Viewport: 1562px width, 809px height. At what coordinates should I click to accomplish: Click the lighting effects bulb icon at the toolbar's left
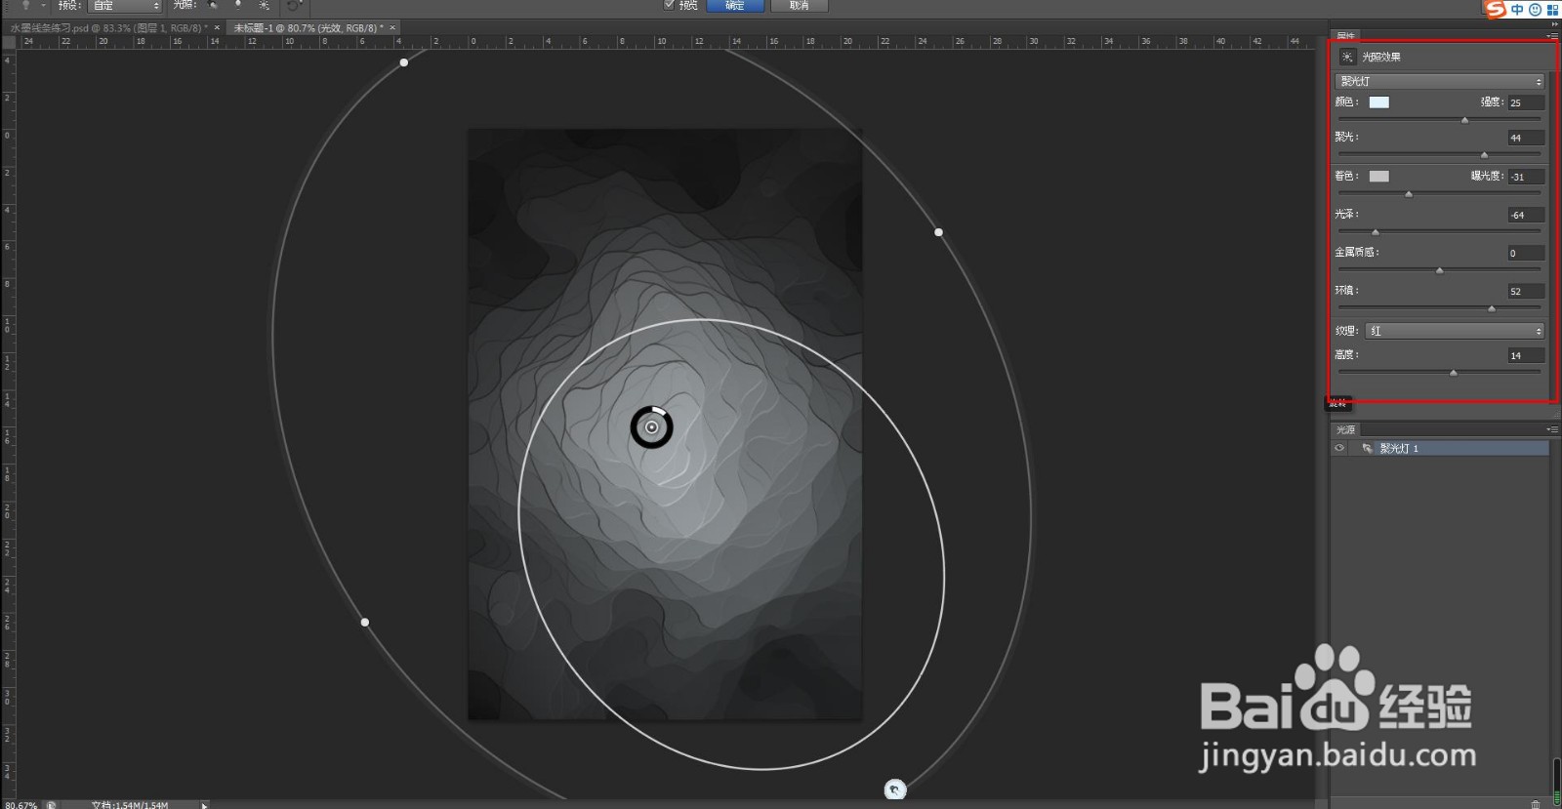point(26,6)
